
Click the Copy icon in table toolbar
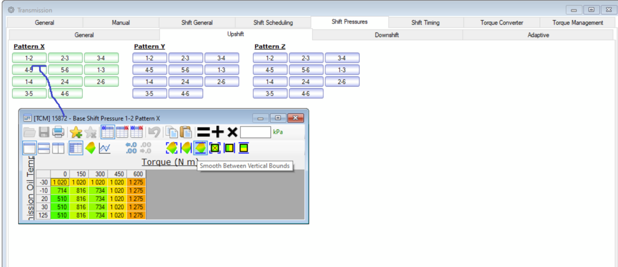coord(171,132)
